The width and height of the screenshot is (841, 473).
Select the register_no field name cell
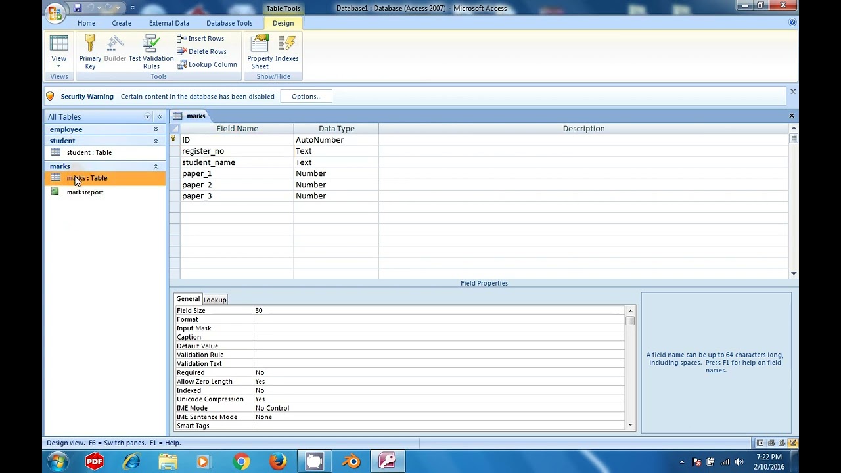point(237,151)
